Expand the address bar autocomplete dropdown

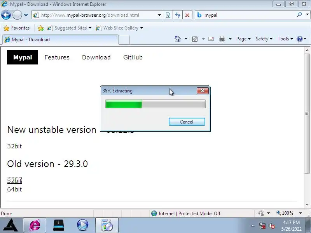pos(159,15)
